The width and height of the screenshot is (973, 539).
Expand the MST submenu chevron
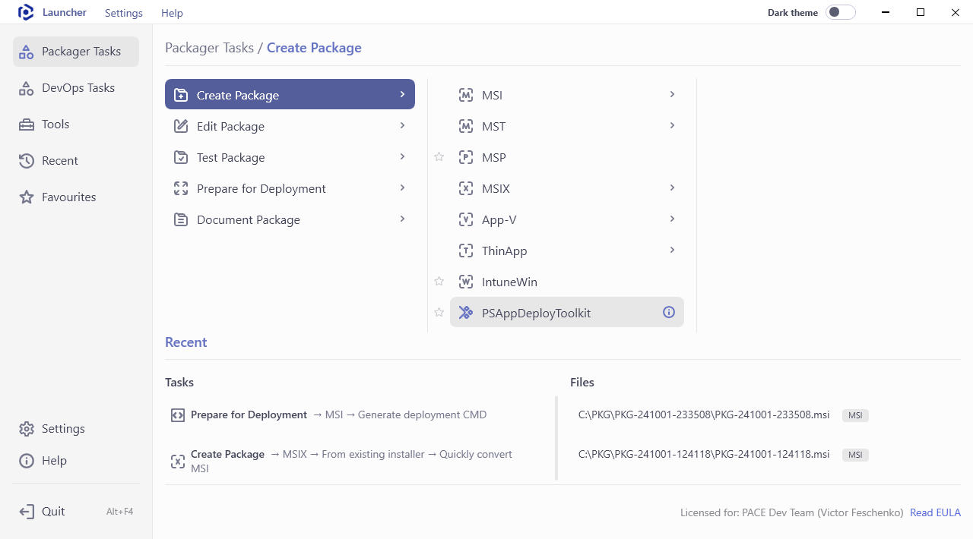pyautogui.click(x=672, y=125)
